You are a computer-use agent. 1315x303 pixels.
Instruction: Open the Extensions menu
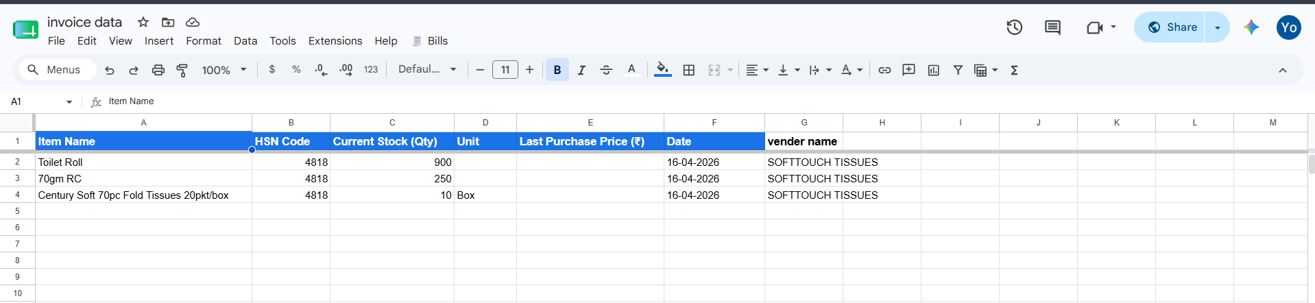[335, 41]
